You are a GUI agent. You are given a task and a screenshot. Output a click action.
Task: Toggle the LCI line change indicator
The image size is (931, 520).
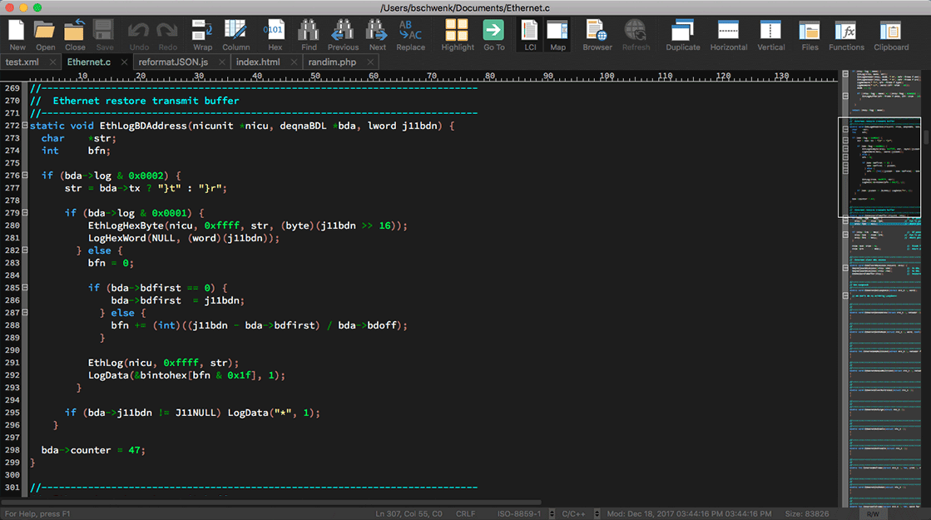tap(529, 32)
